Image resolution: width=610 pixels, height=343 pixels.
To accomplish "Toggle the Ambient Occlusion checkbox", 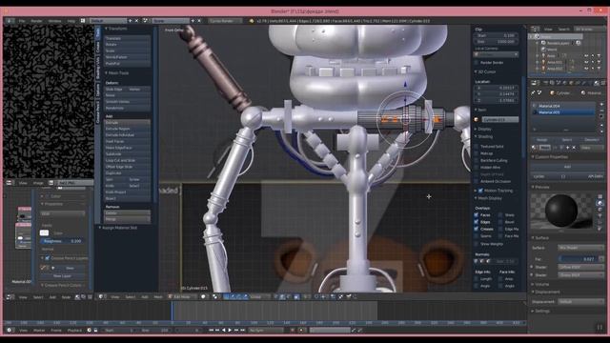I will click(x=477, y=182).
